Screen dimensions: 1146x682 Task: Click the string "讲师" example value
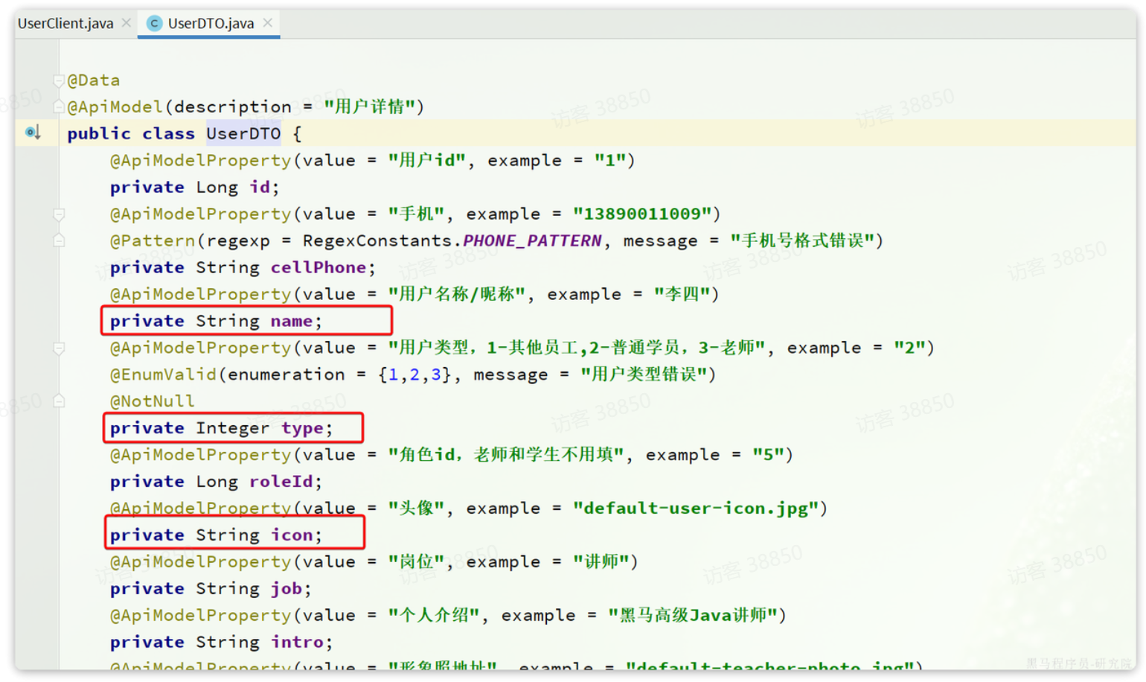[601, 562]
